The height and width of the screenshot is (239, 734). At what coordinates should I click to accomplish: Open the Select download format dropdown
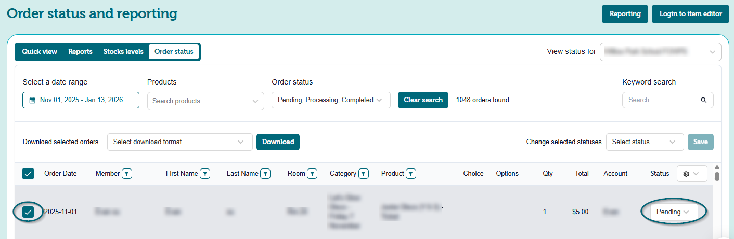tap(179, 142)
